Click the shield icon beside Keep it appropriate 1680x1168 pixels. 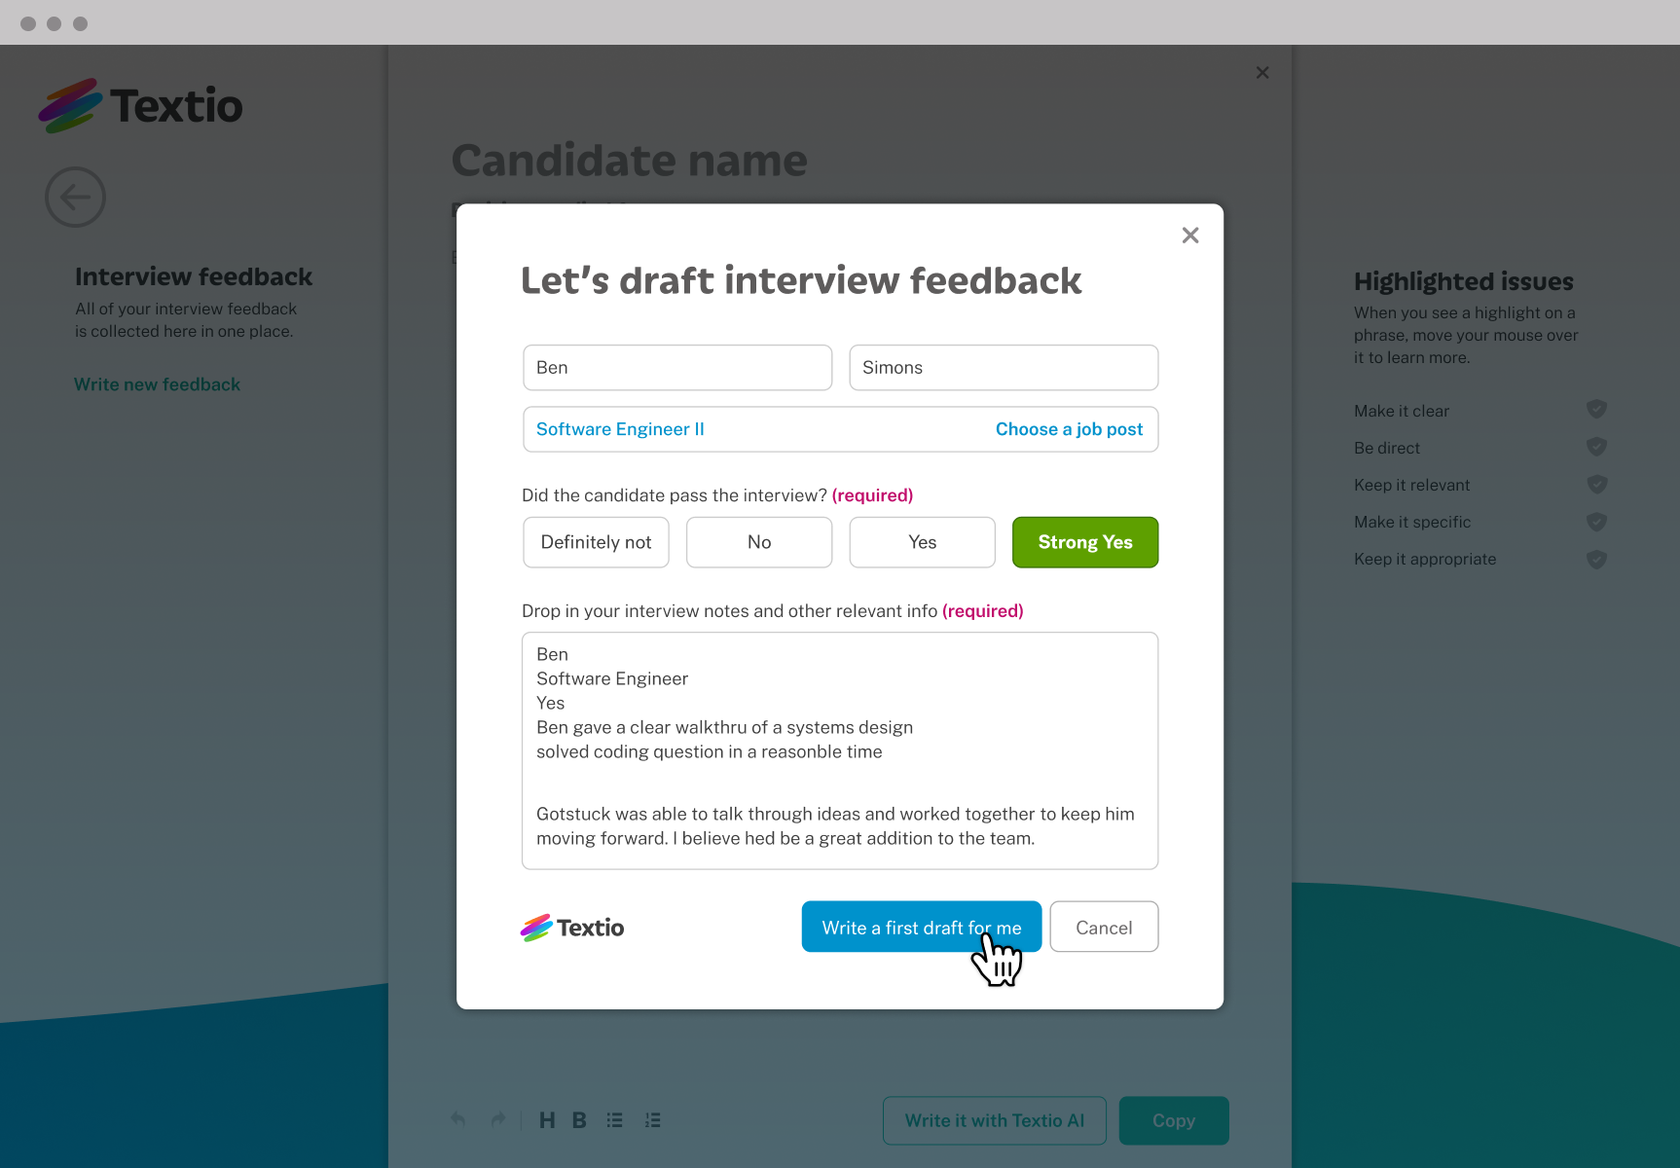[x=1596, y=559]
